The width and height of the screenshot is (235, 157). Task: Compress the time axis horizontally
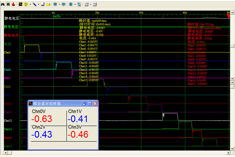[55, 4]
